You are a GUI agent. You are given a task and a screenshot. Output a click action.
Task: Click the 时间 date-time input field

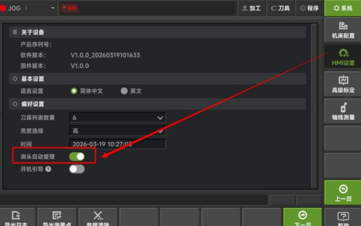coord(118,144)
